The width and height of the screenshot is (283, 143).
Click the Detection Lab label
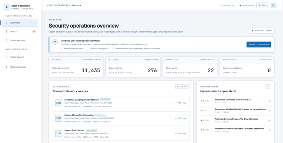point(228,6)
